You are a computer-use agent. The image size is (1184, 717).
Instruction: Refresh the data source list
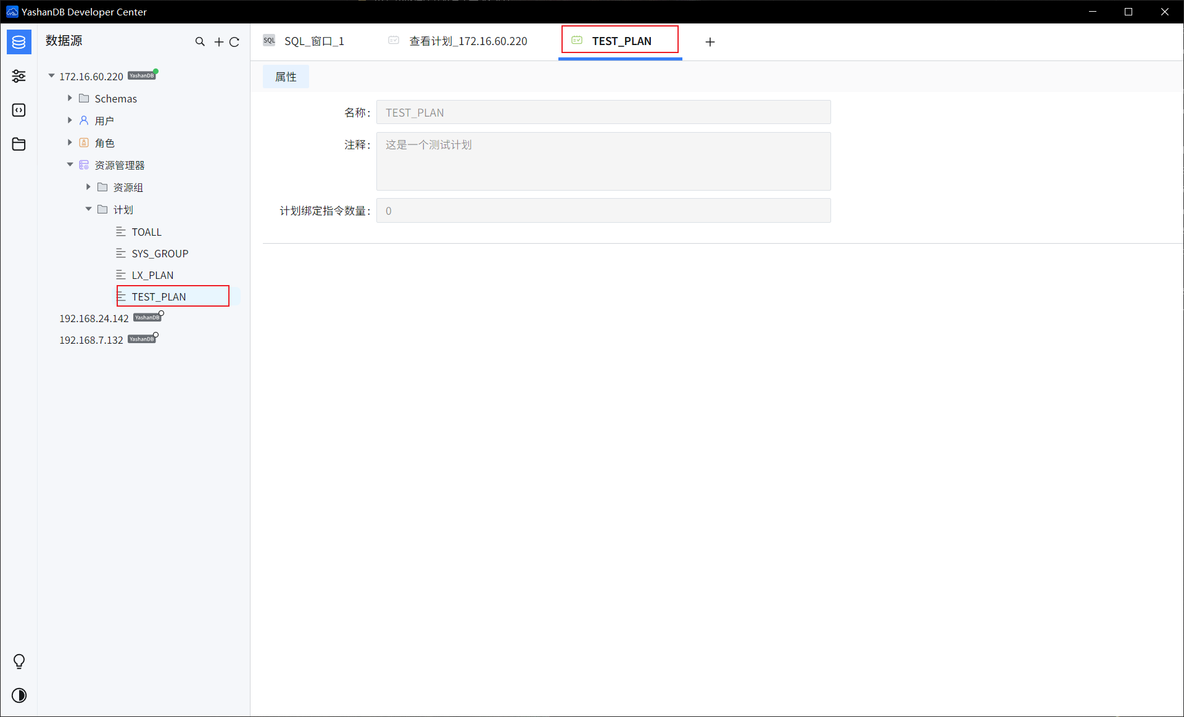point(234,42)
